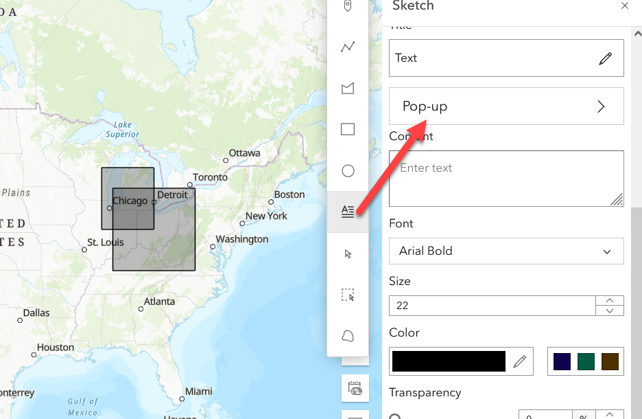Select the Polygon drawing tool
Screen dimensions: 642x419
pos(348,88)
